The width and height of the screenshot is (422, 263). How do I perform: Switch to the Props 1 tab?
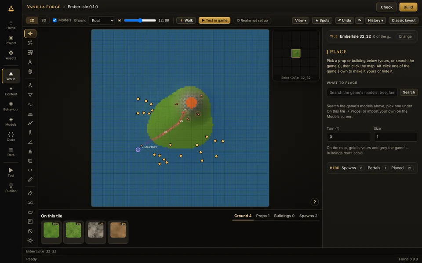click(x=263, y=216)
